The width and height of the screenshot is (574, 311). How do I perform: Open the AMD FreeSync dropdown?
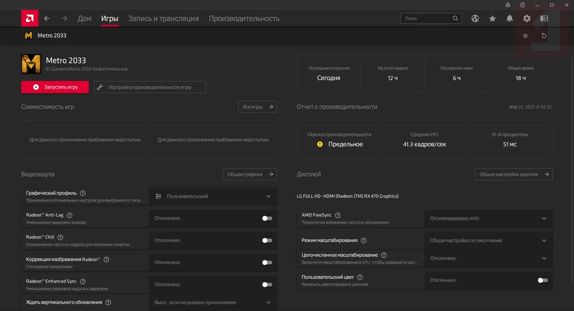click(x=489, y=218)
